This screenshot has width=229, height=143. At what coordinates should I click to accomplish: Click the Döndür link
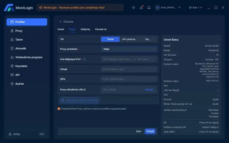coord(149,90)
